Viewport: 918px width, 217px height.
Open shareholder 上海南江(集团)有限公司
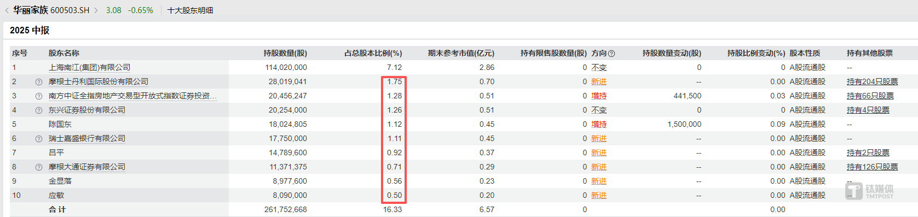(x=89, y=67)
